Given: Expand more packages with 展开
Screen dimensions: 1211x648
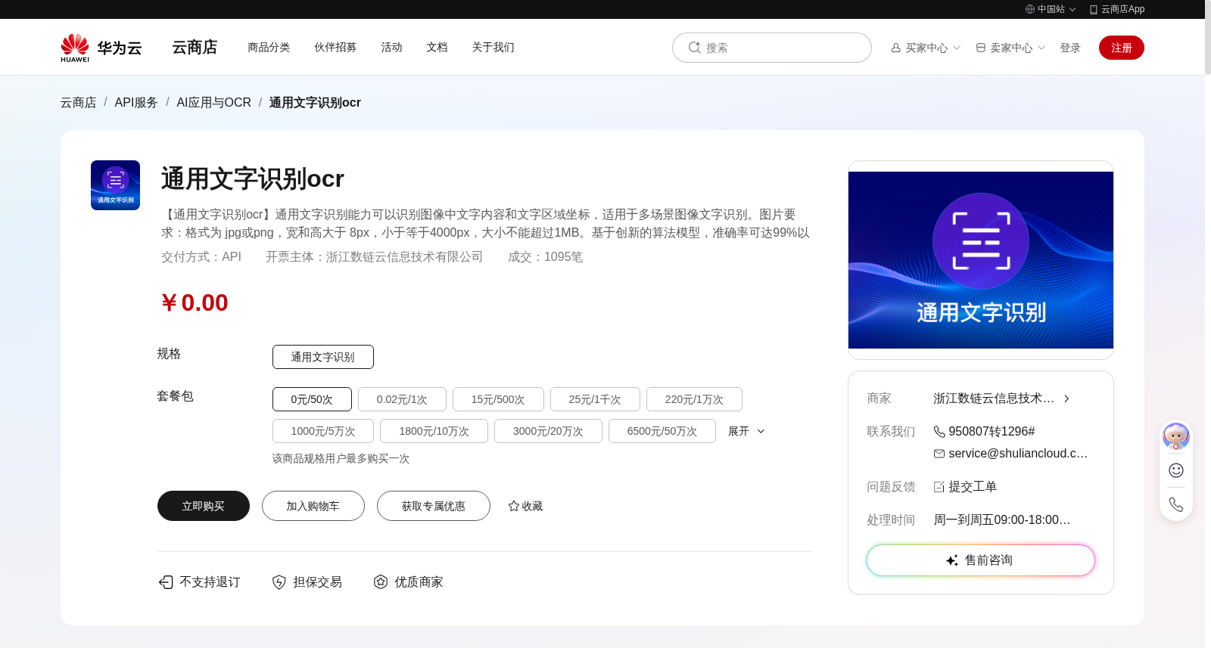Looking at the screenshot, I should click(x=746, y=431).
